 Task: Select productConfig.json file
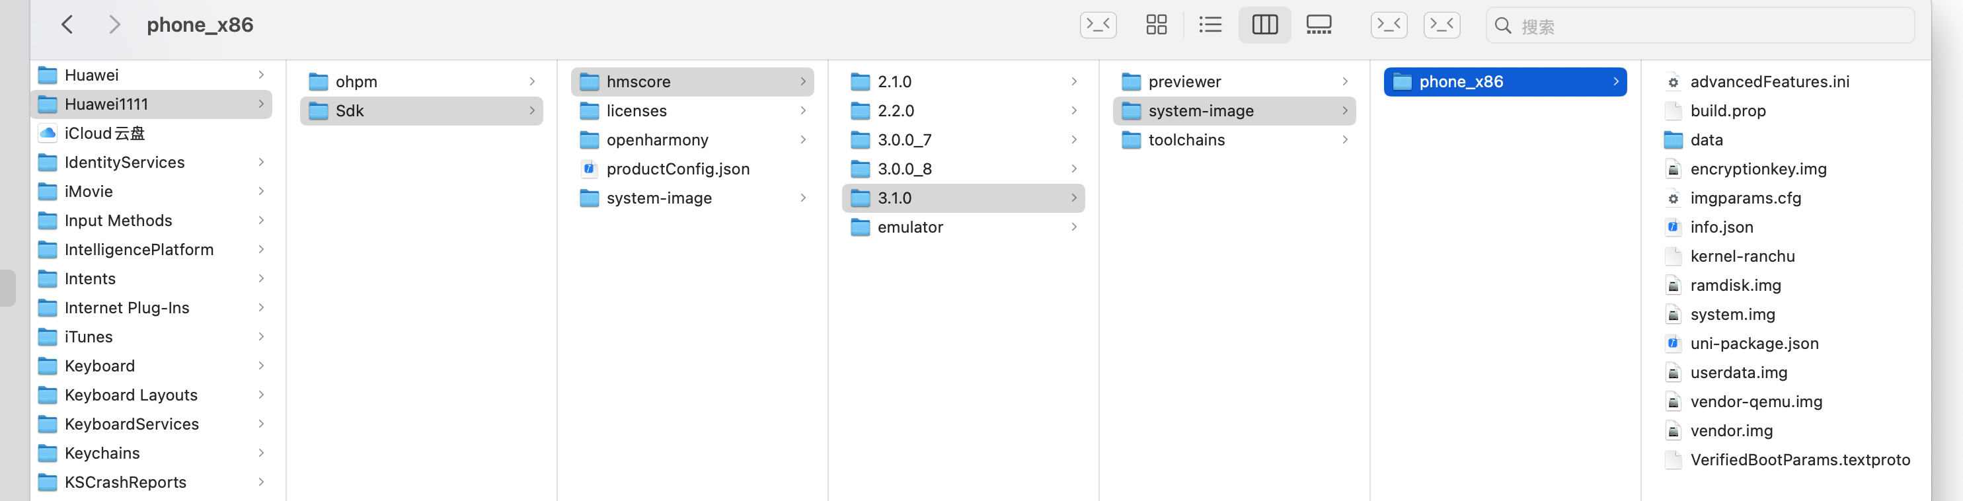[677, 169]
